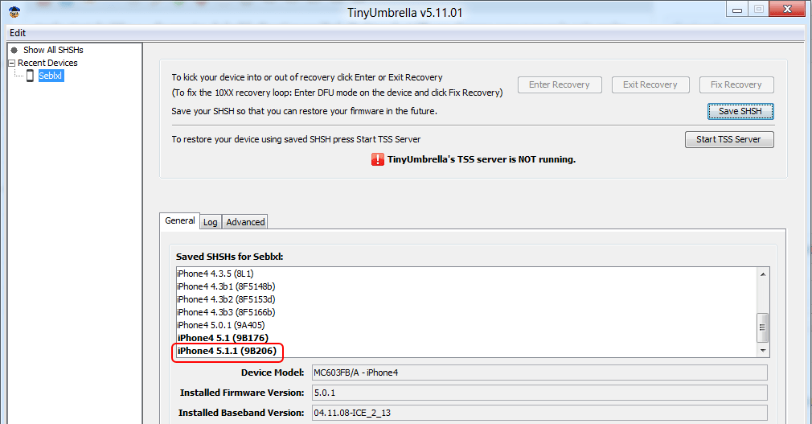Open the Advanced tab
Image resolution: width=812 pixels, height=424 pixels.
coord(245,222)
